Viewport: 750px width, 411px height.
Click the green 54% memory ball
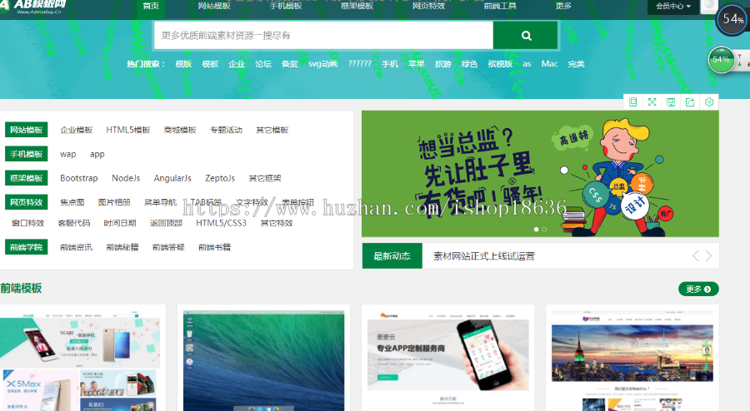click(x=721, y=60)
